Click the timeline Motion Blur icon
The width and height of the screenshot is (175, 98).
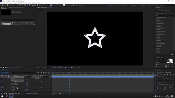click(x=46, y=73)
